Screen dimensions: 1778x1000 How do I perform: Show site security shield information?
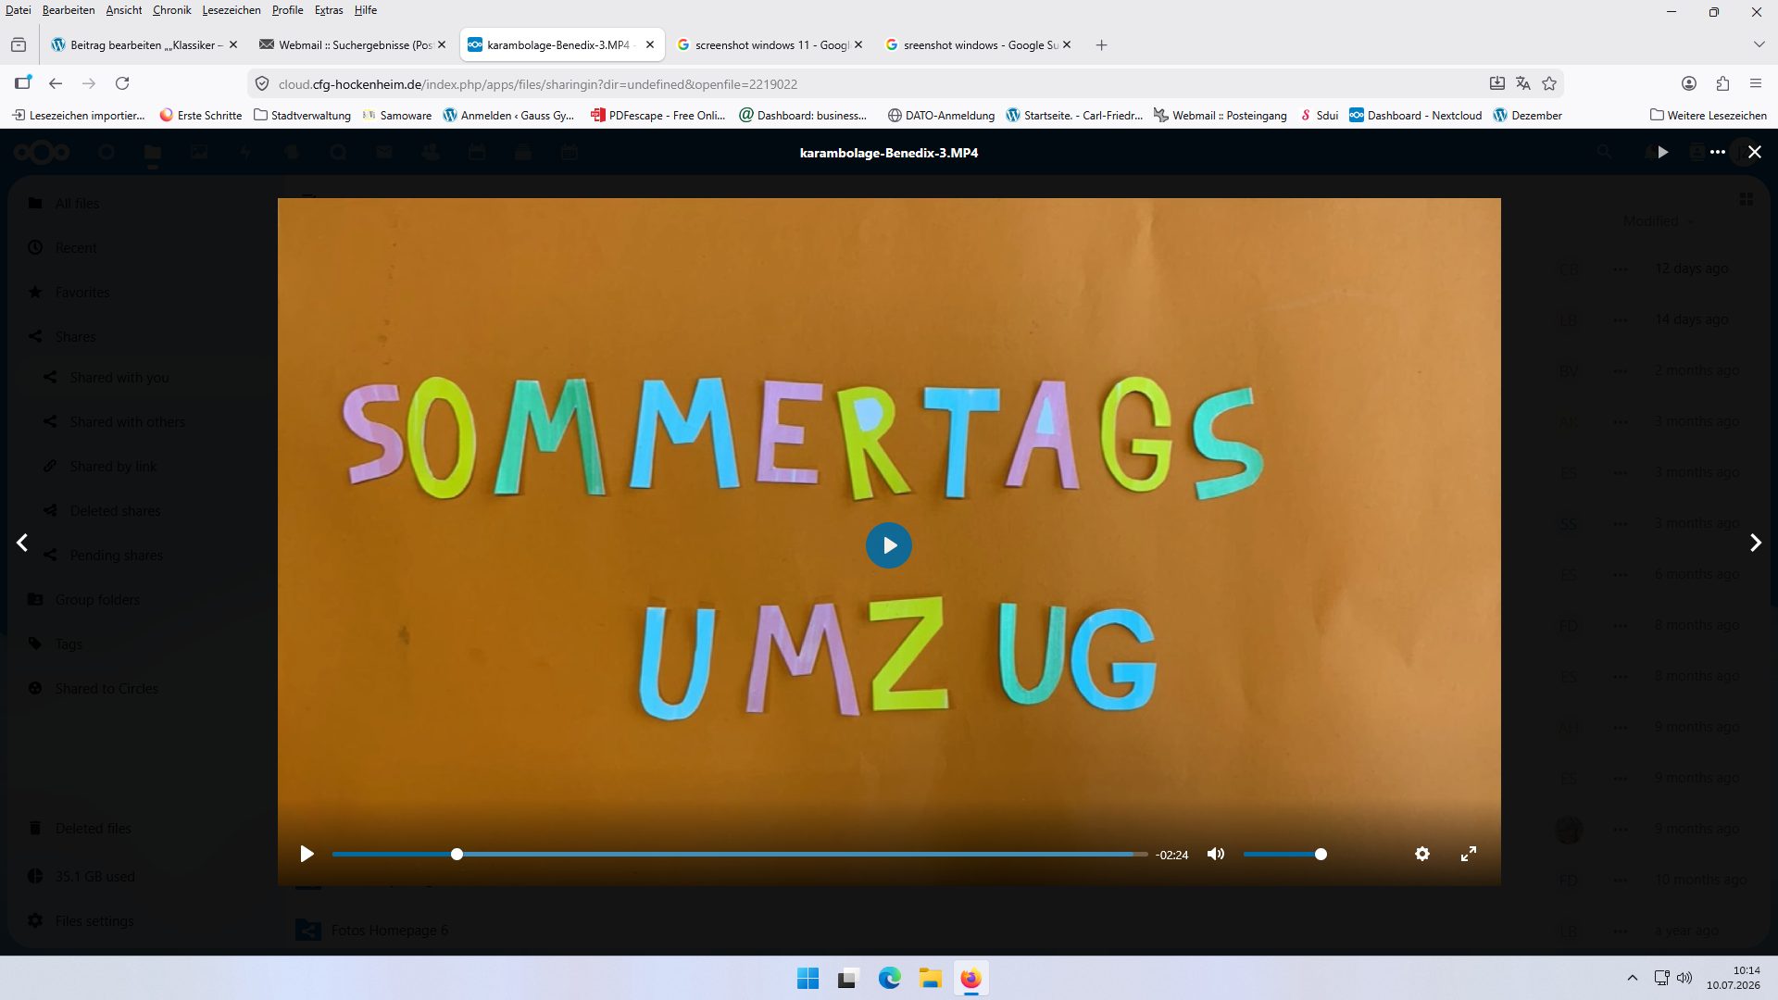262,83
